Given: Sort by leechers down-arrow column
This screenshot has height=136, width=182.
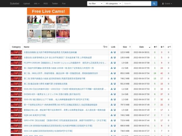Looking at the screenshot, I should 162,47.
